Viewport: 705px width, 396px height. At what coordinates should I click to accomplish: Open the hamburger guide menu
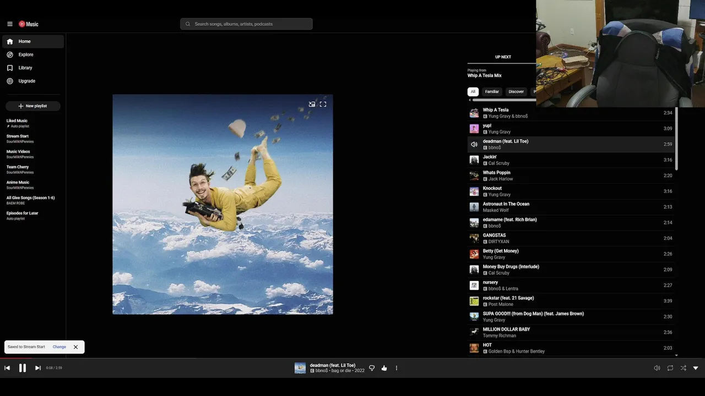pos(10,24)
